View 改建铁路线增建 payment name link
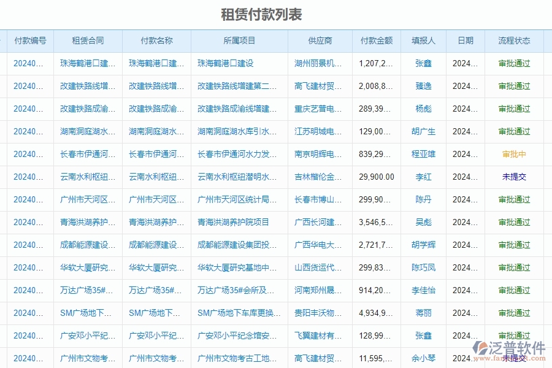This screenshot has width=552, height=368. coord(156,86)
